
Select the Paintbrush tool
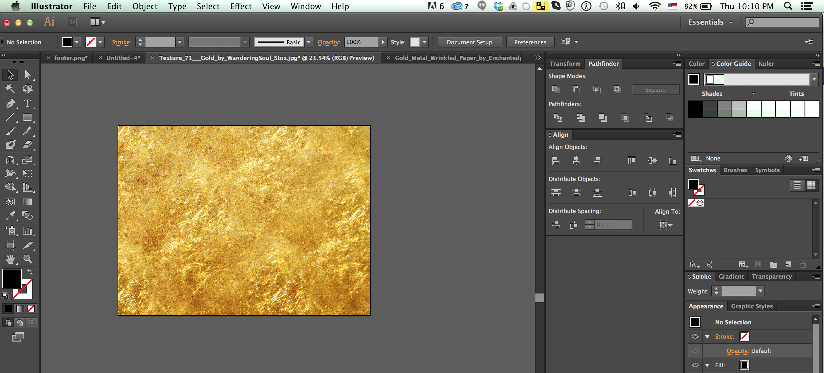(x=10, y=131)
